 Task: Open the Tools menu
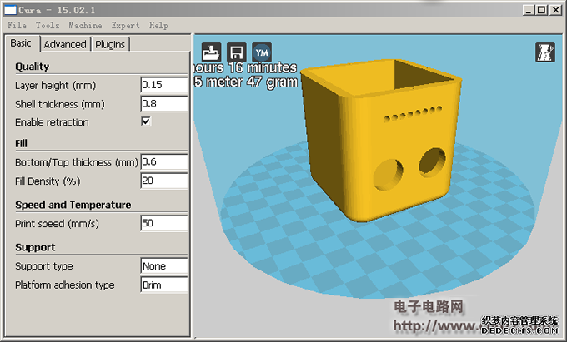tap(48, 25)
